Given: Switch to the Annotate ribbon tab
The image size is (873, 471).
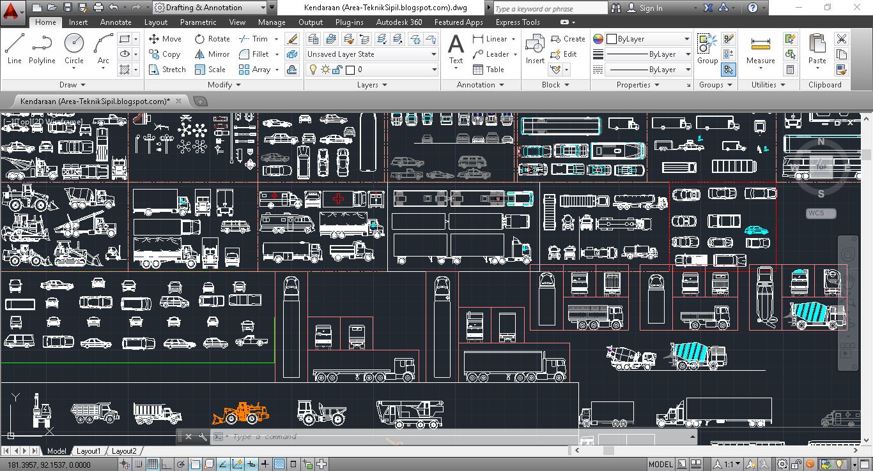Looking at the screenshot, I should [116, 22].
